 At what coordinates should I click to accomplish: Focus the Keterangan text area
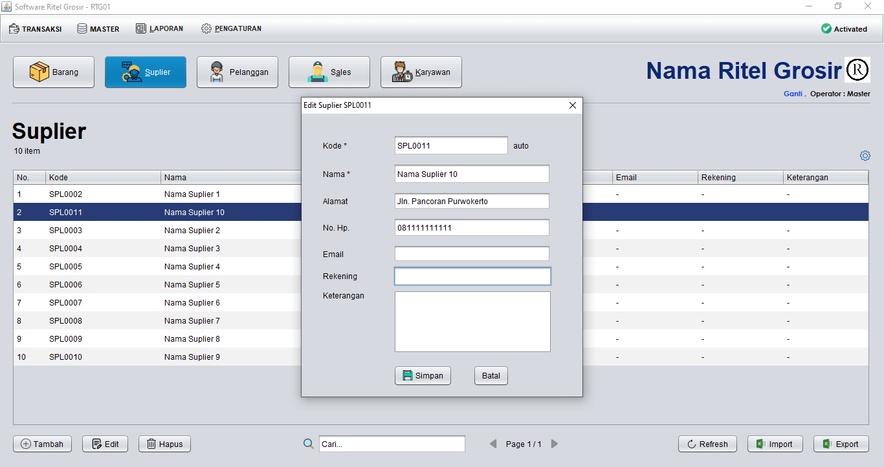click(x=472, y=321)
